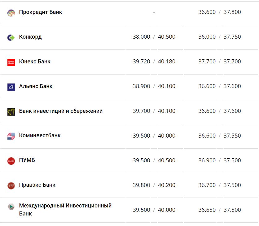Click the red Юнекс Банк logo

click(x=11, y=62)
